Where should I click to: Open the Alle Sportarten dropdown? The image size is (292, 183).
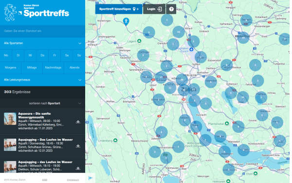click(x=42, y=43)
